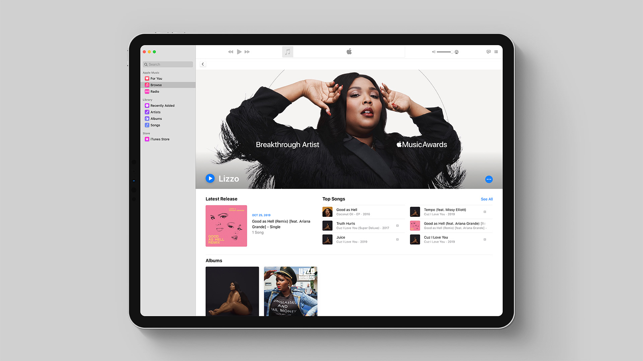Show the Up Next queue list

pyautogui.click(x=496, y=52)
